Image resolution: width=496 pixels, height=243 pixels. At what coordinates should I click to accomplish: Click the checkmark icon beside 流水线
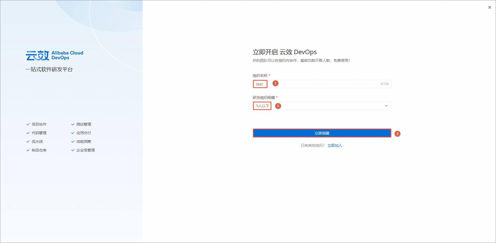point(28,142)
